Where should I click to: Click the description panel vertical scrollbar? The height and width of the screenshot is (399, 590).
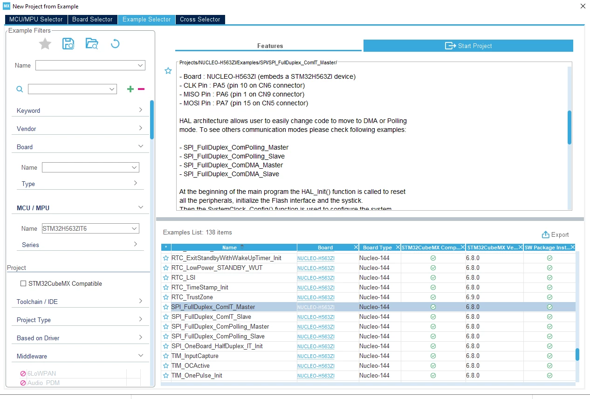569,127
